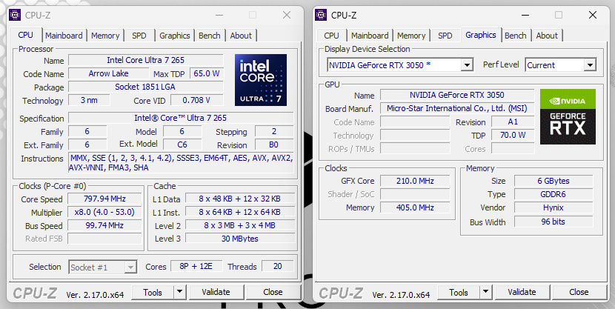Click Cores value 8P + 12E
This screenshot has width=615, height=309.
click(x=196, y=266)
